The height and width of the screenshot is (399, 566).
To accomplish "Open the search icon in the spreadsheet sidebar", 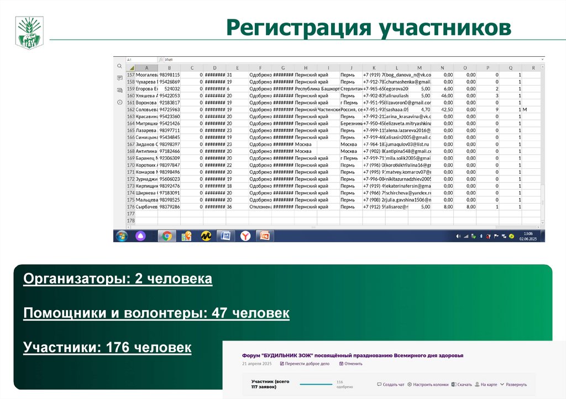I will click(120, 67).
